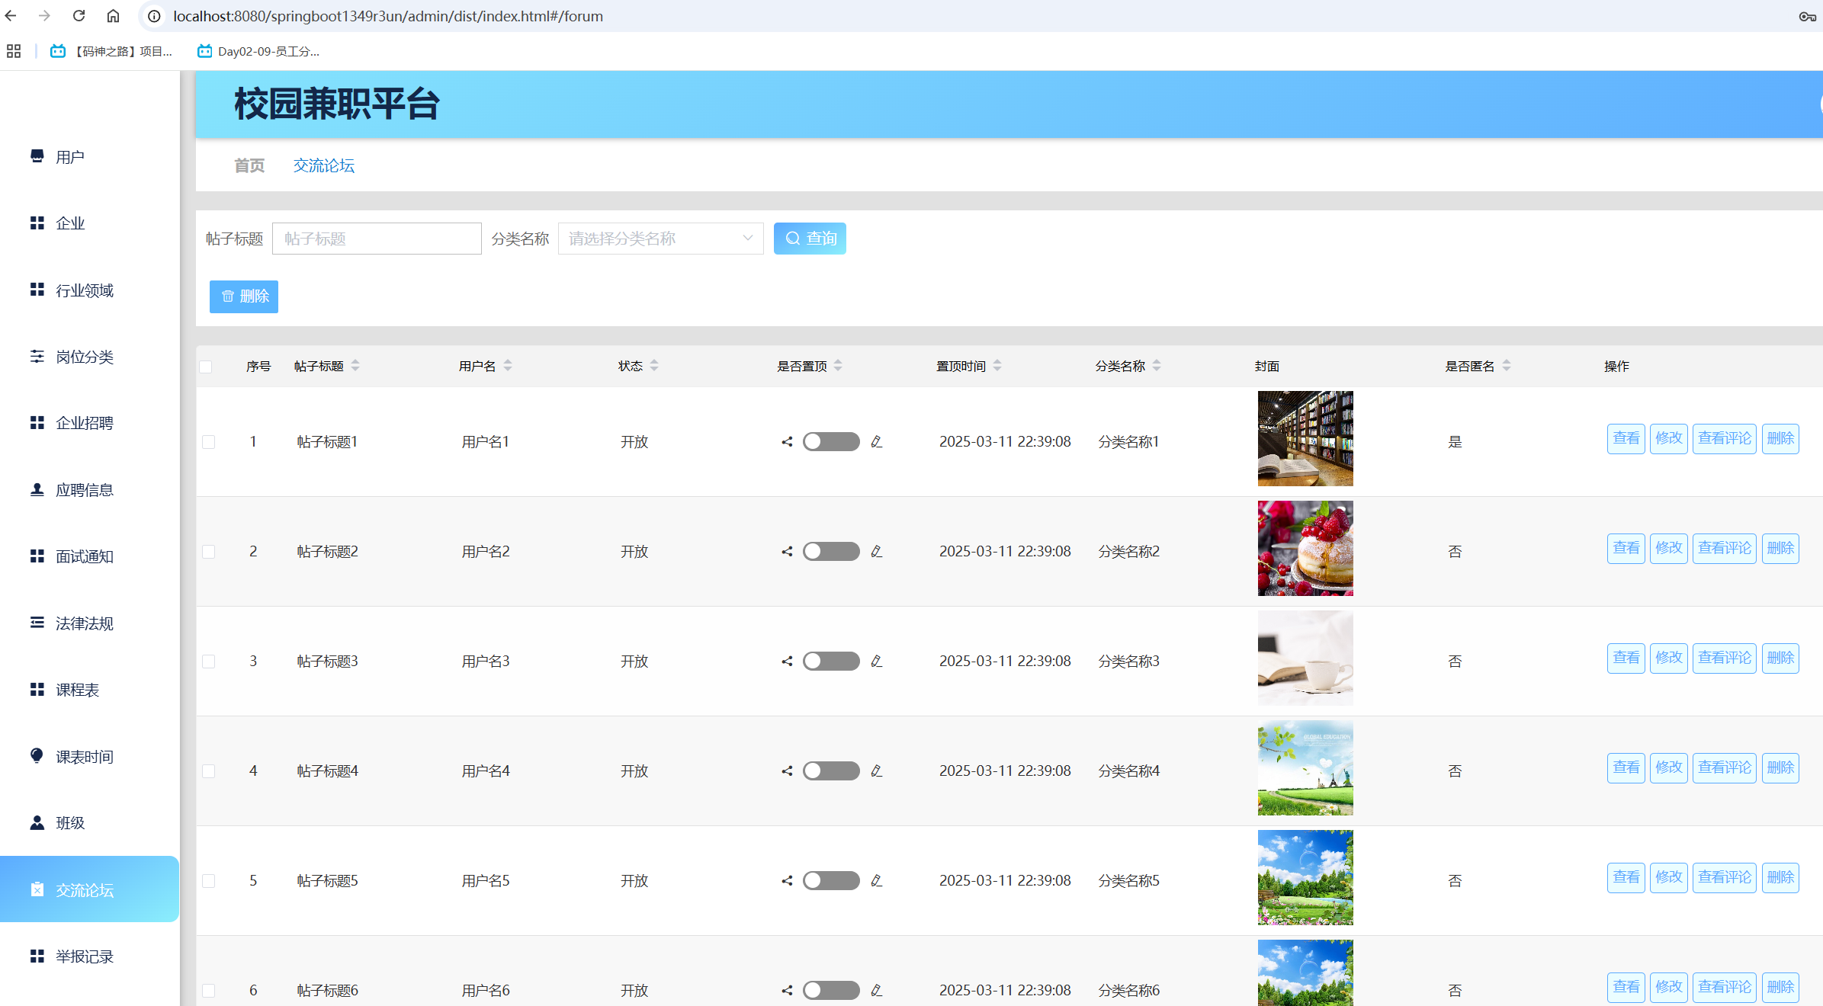Click the edit pencil icon in row 2

(x=876, y=552)
